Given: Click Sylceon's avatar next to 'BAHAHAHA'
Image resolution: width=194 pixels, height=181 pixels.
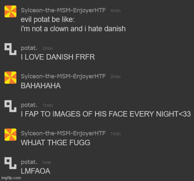Looking at the screenshot, I should pos(10,77).
